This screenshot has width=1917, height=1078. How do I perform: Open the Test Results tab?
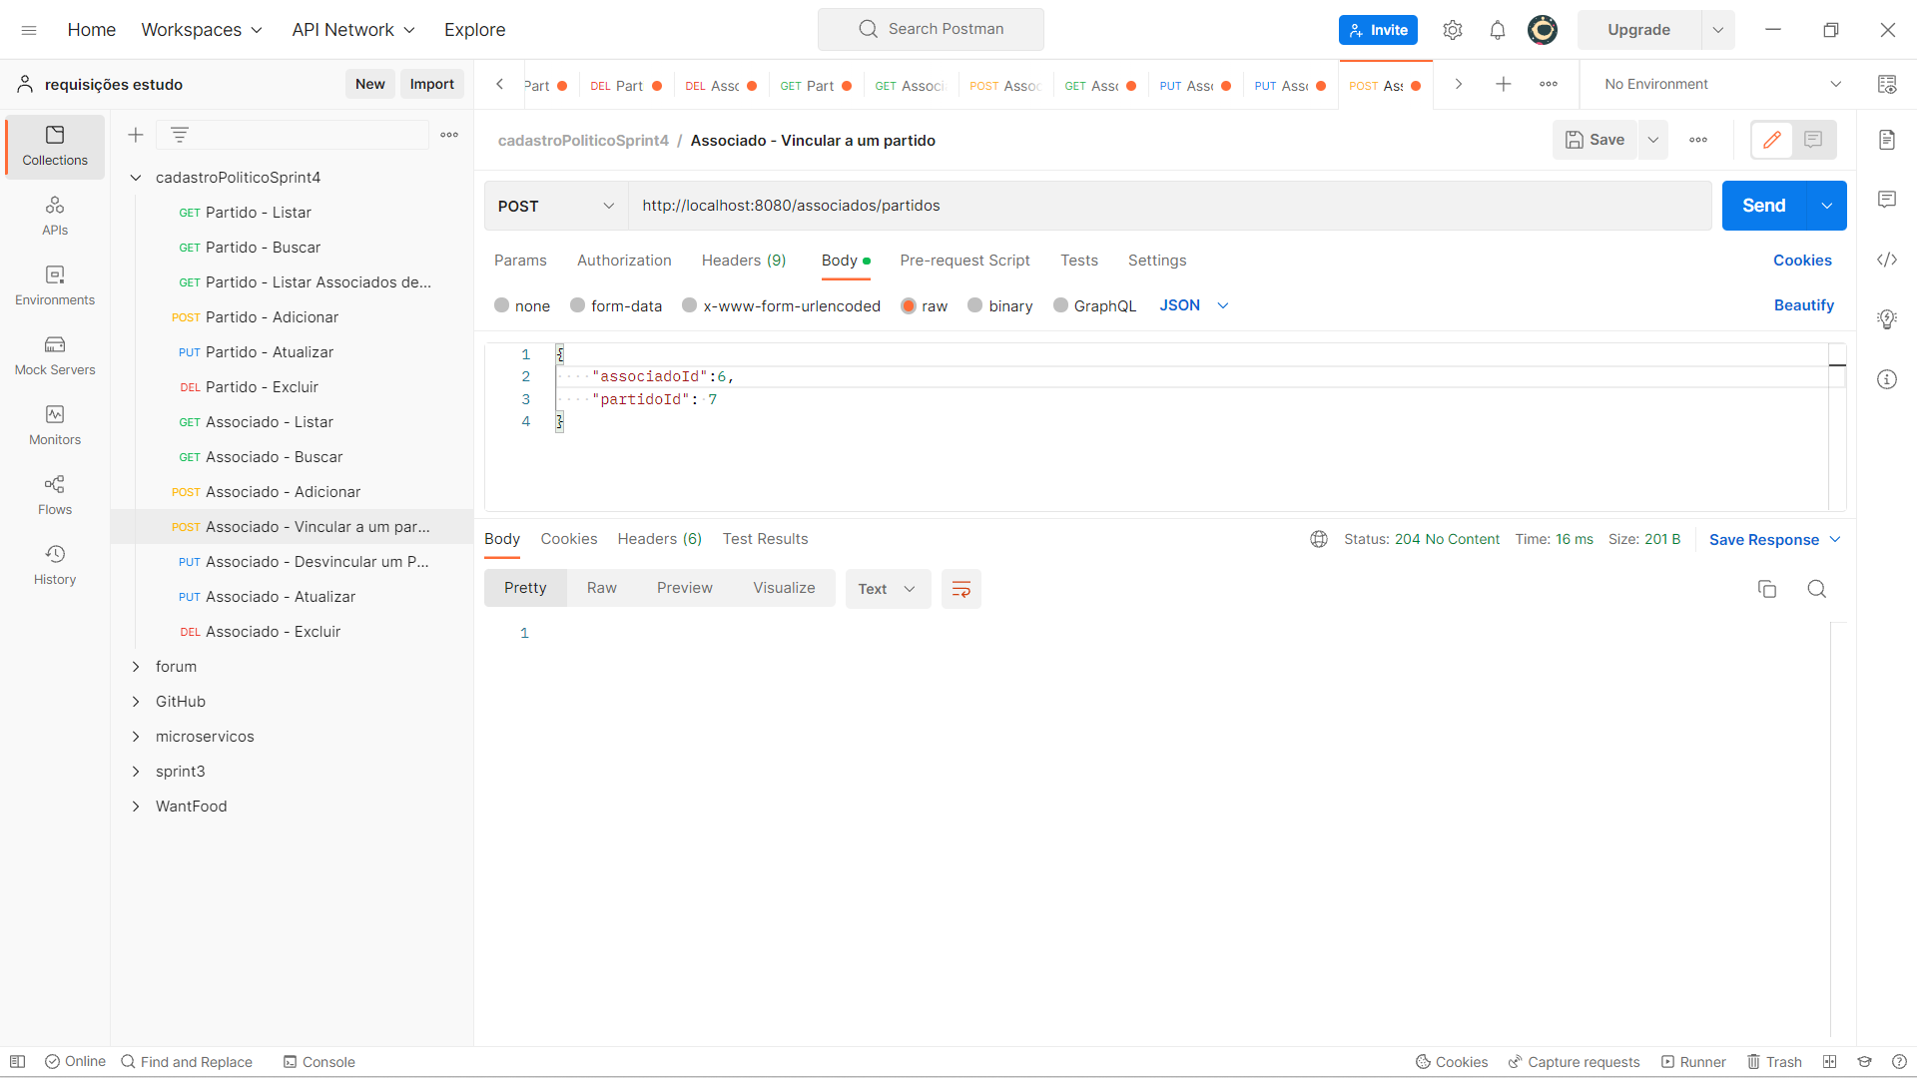(765, 539)
